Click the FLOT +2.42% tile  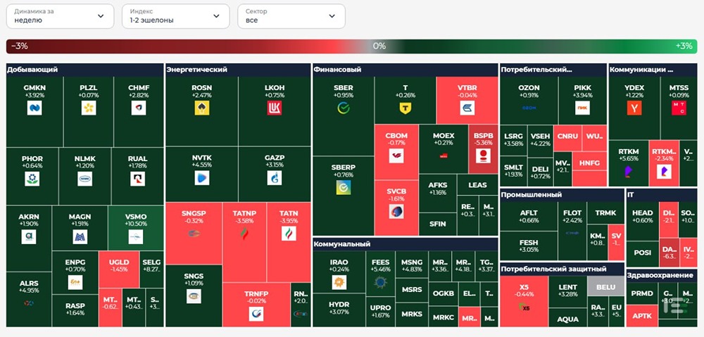572,231
